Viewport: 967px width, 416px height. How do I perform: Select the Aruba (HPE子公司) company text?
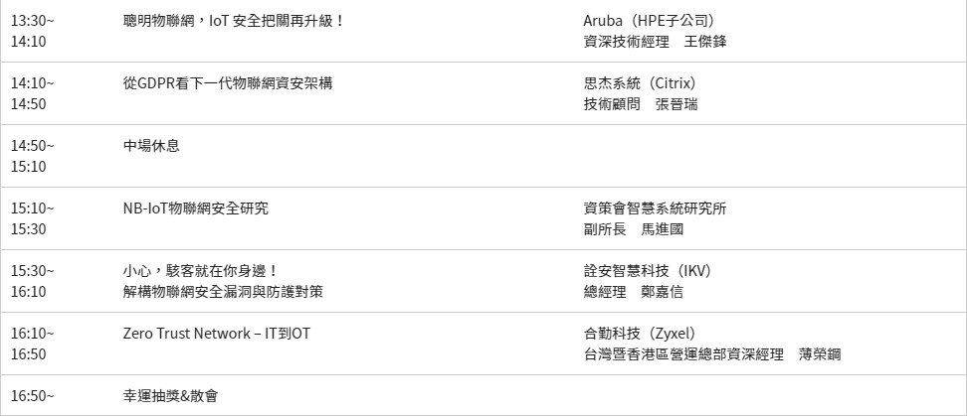coord(648,21)
